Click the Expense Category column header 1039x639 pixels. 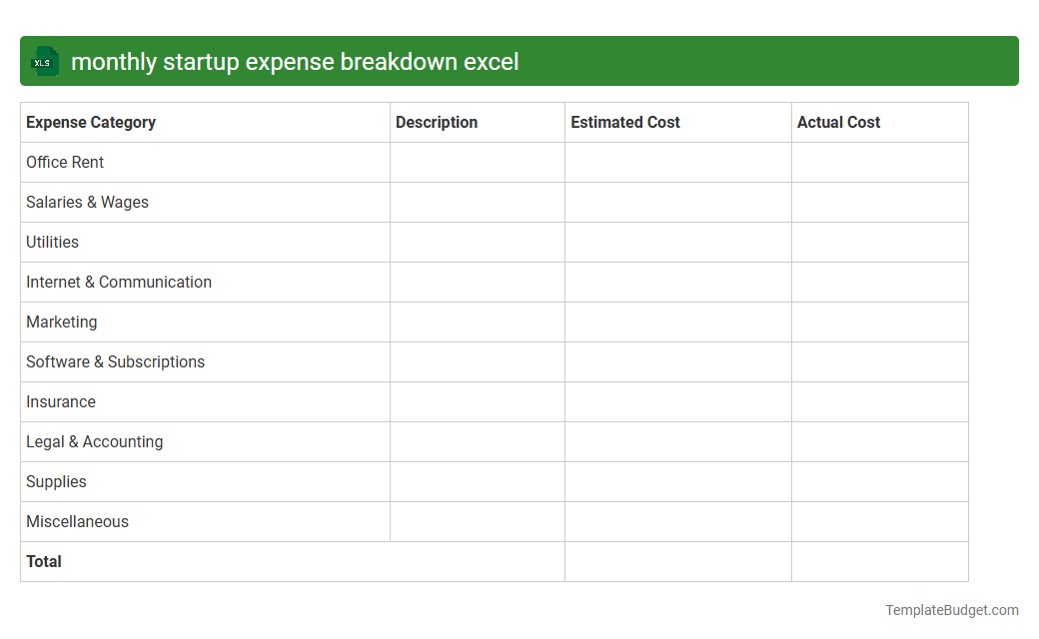tap(91, 122)
